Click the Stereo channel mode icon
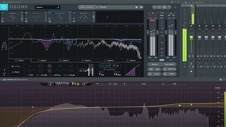 [x=4, y=43]
